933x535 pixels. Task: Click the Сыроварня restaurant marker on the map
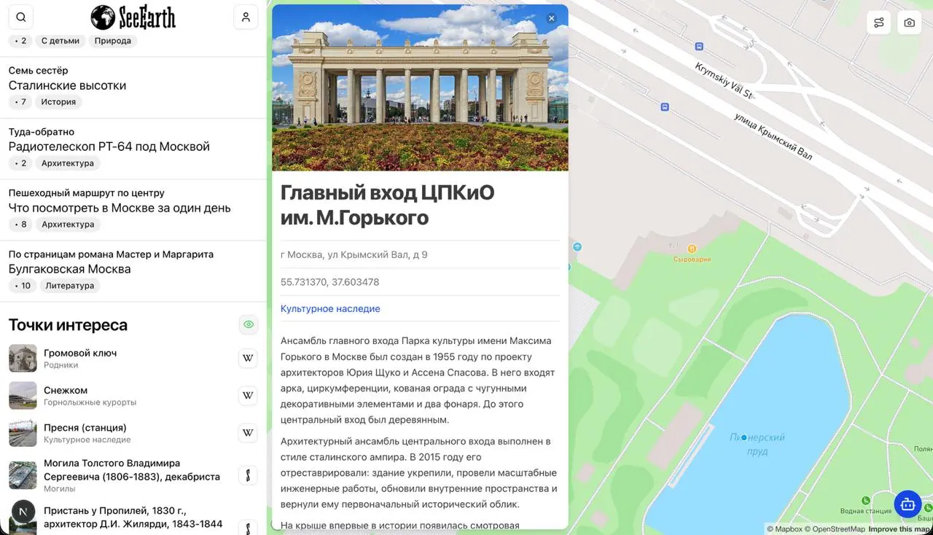[x=692, y=249]
